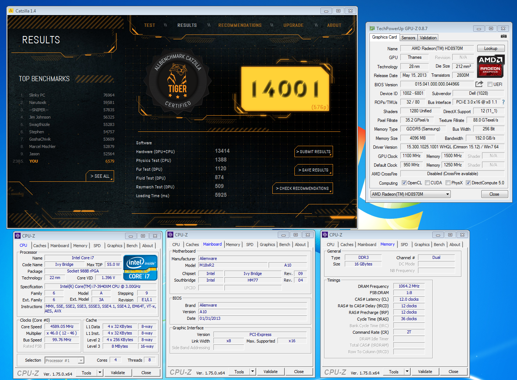Open Tools dropdown arrow in Mainboard CPU-Z window

pos(252,372)
